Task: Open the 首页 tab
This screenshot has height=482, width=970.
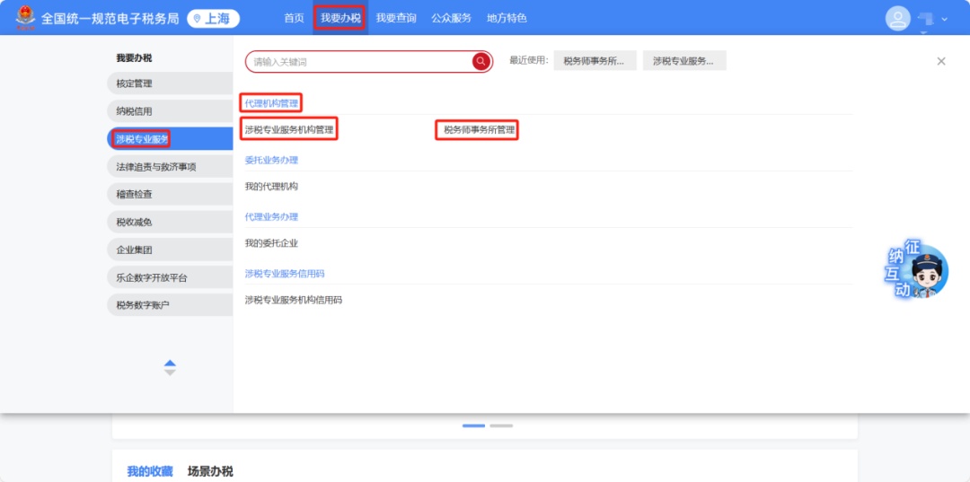Action: [x=294, y=18]
